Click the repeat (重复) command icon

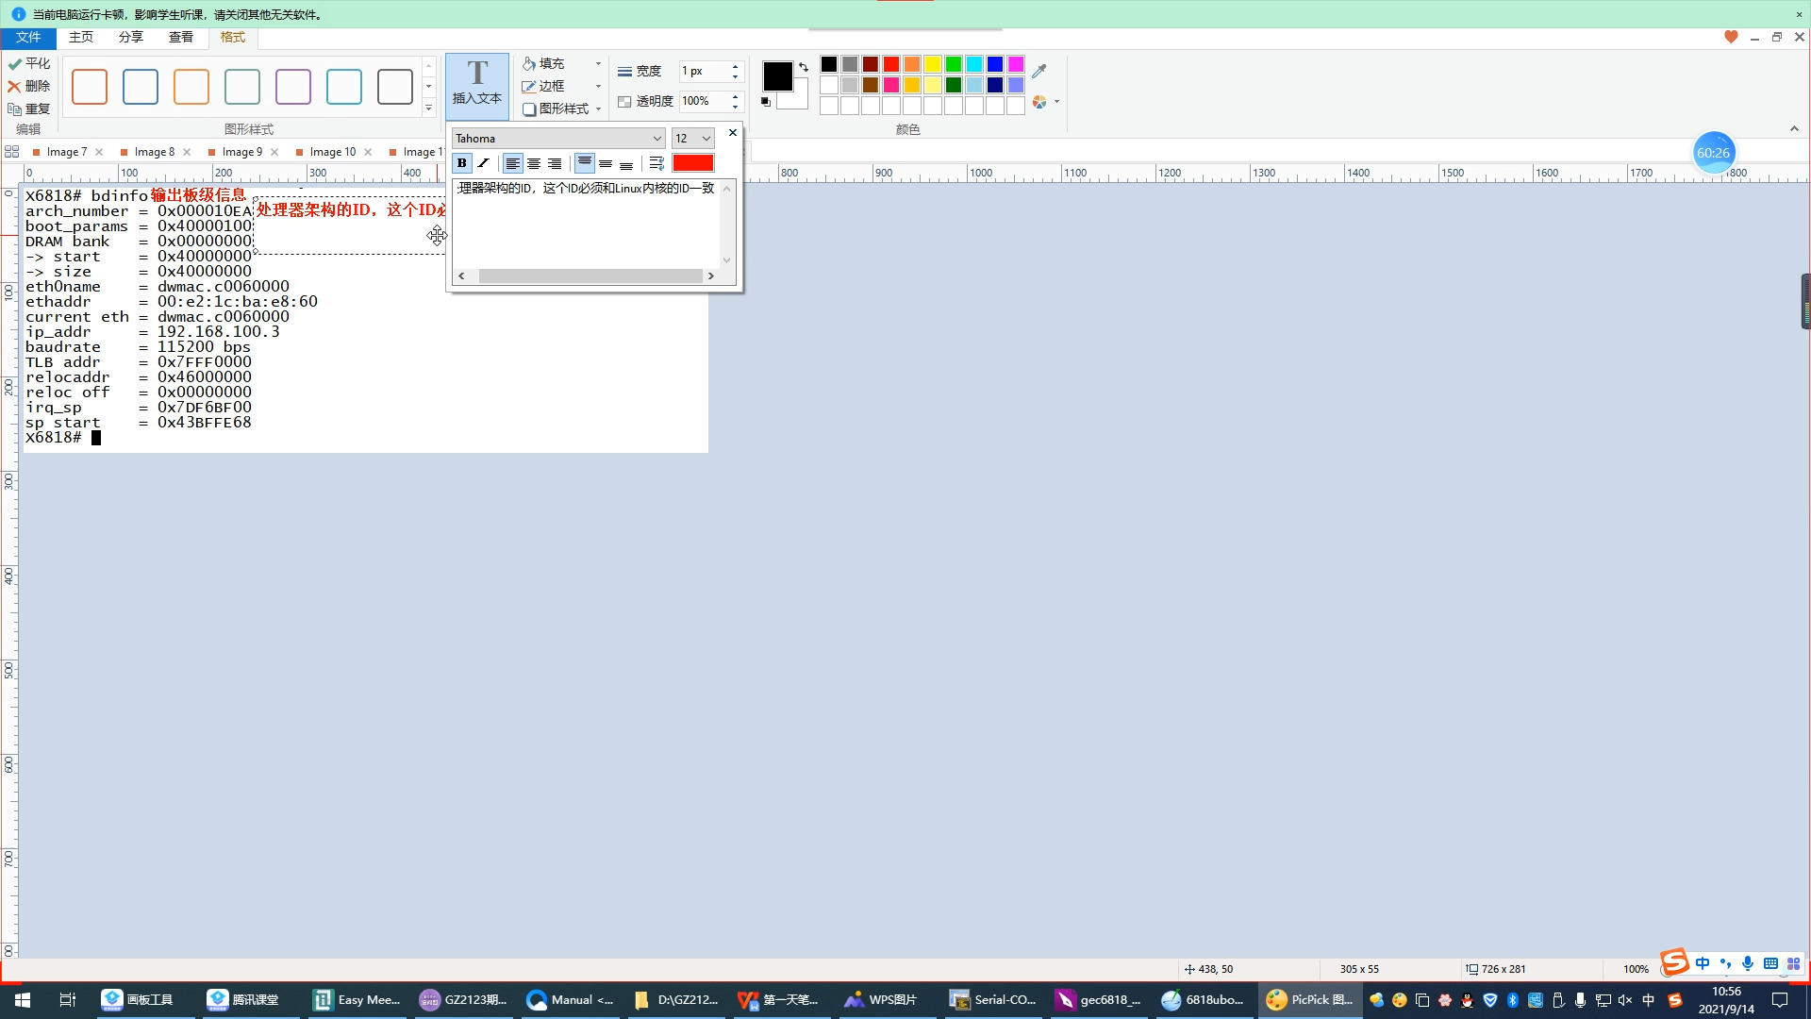[x=14, y=109]
